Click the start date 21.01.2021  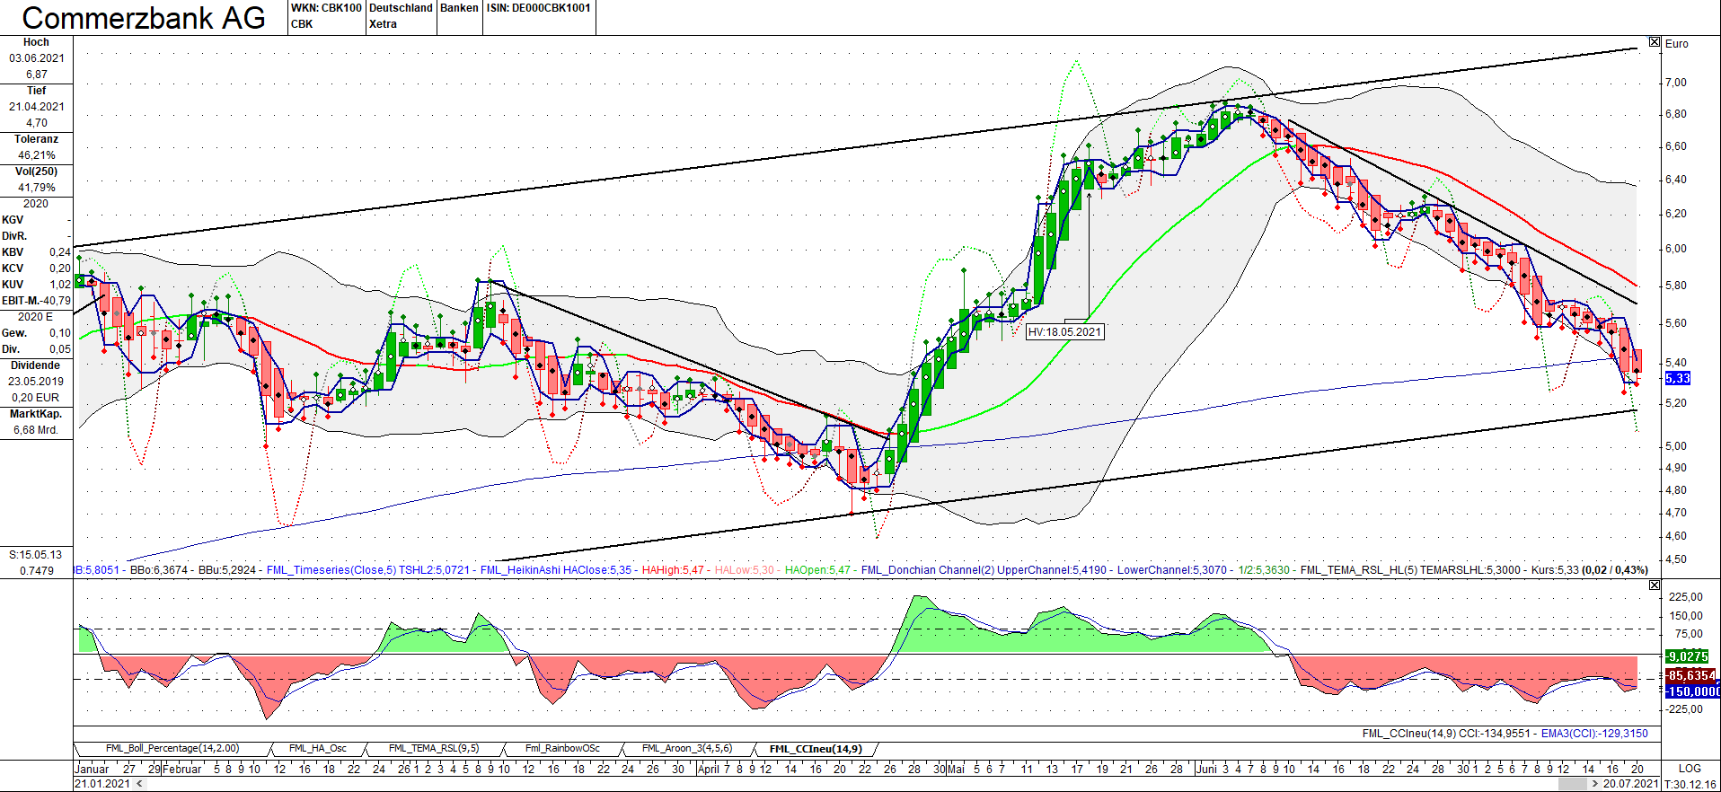click(103, 784)
